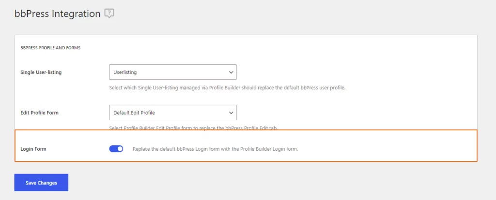The width and height of the screenshot is (496, 200).
Task: Save Changes to bbPress settings
Action: click(x=41, y=183)
